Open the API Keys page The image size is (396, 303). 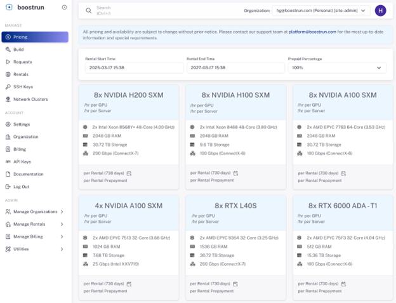22,162
